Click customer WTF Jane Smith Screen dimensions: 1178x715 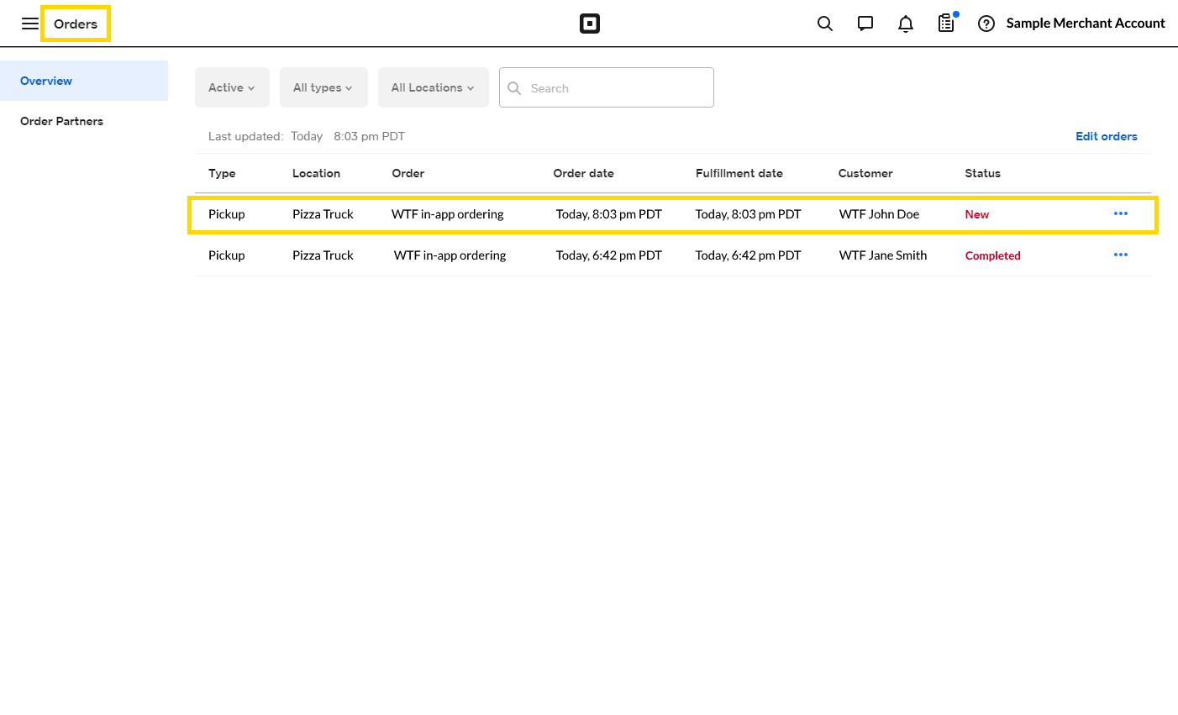point(883,255)
